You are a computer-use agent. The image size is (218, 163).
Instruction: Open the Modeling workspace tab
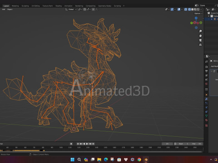(x=15, y=6)
